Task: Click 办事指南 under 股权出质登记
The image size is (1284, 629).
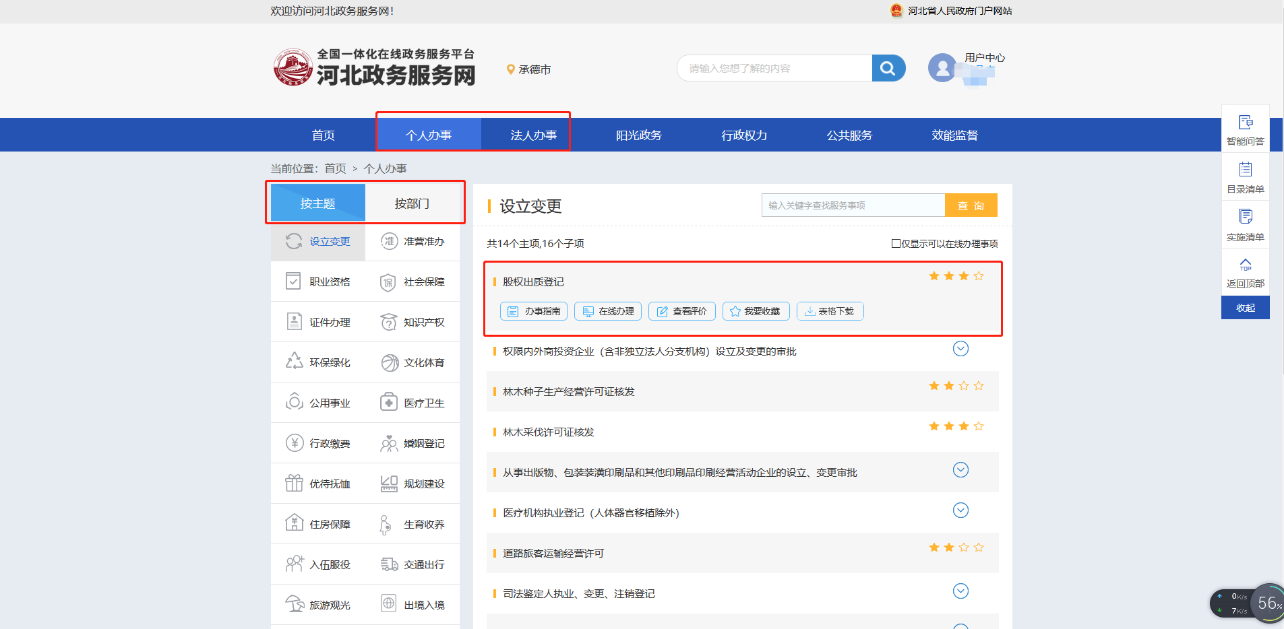Action: click(x=533, y=311)
